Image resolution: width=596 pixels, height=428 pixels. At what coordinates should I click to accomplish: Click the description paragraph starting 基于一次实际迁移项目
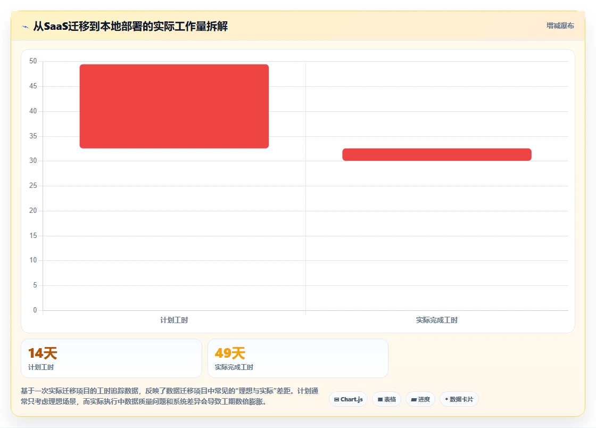tap(170, 396)
